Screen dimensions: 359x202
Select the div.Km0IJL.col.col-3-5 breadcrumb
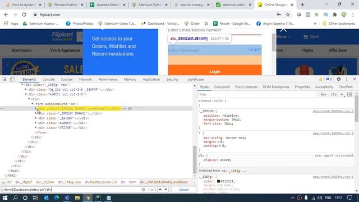(x=101, y=182)
